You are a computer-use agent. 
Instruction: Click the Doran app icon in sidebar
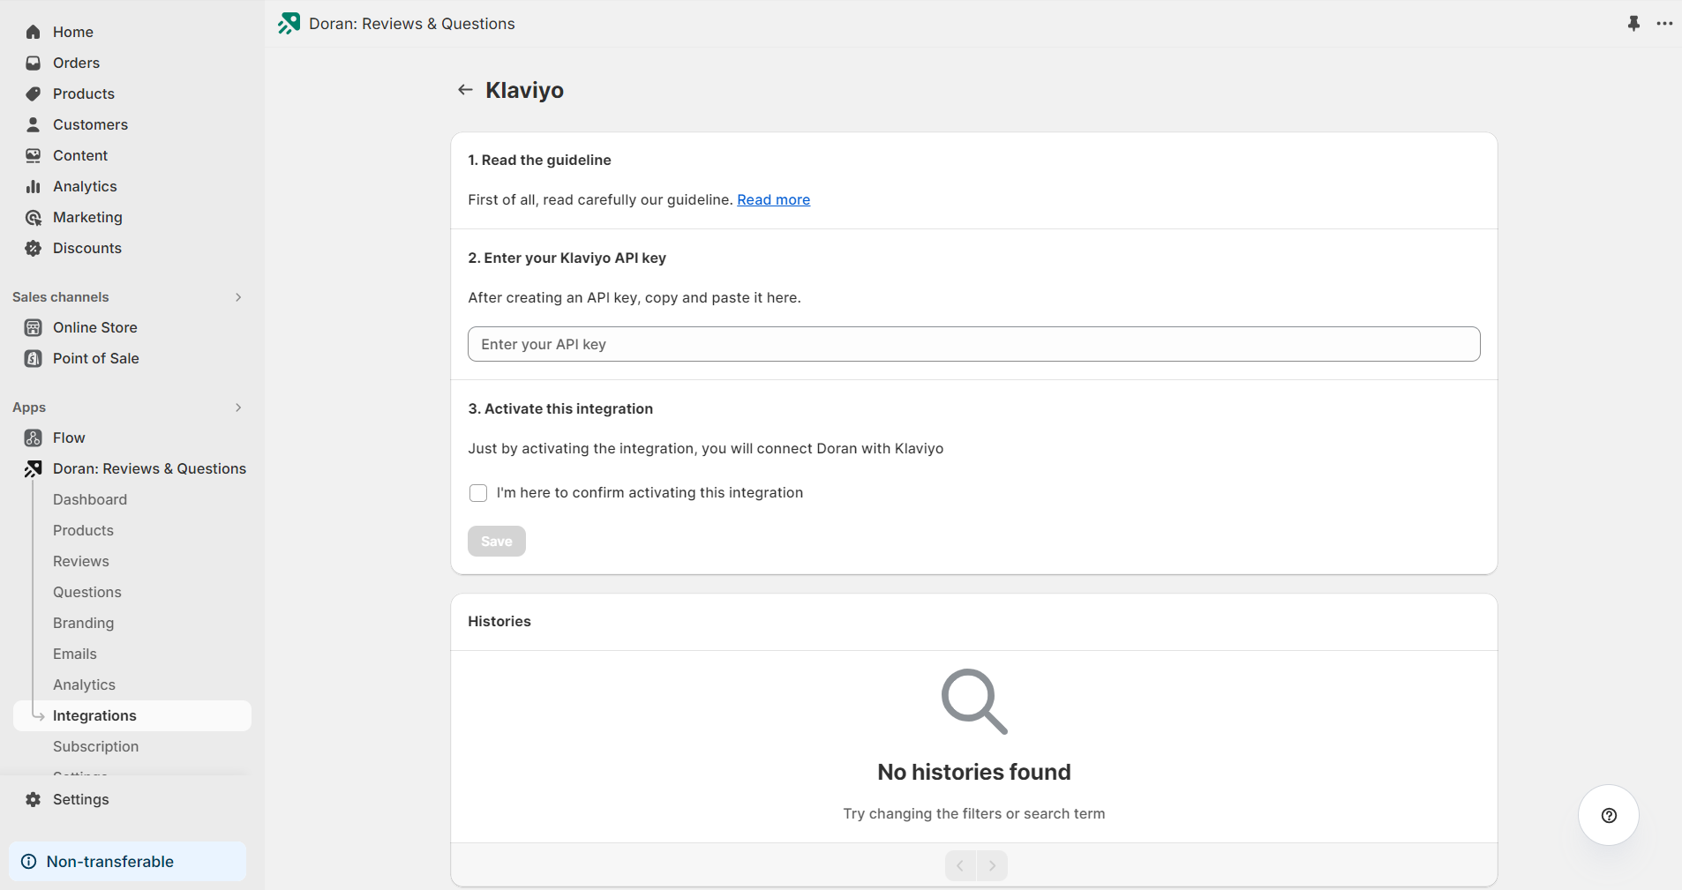click(x=34, y=468)
